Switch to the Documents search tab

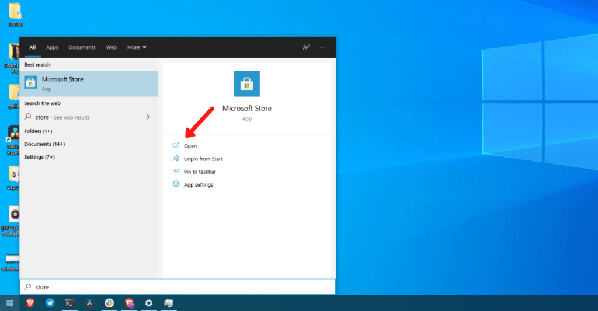click(x=82, y=47)
